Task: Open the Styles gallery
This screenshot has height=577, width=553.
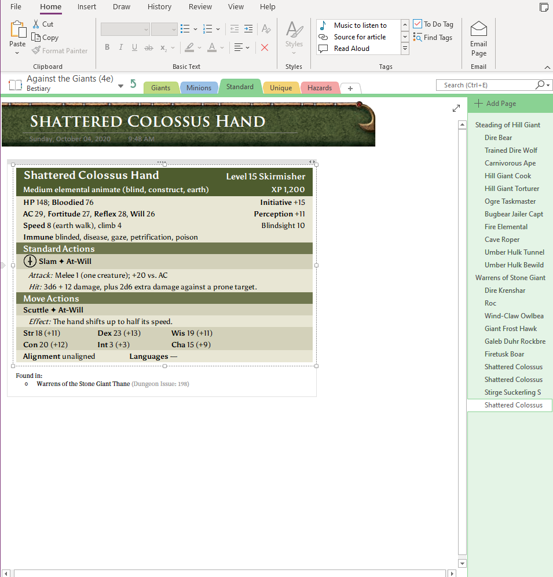Action: click(294, 38)
